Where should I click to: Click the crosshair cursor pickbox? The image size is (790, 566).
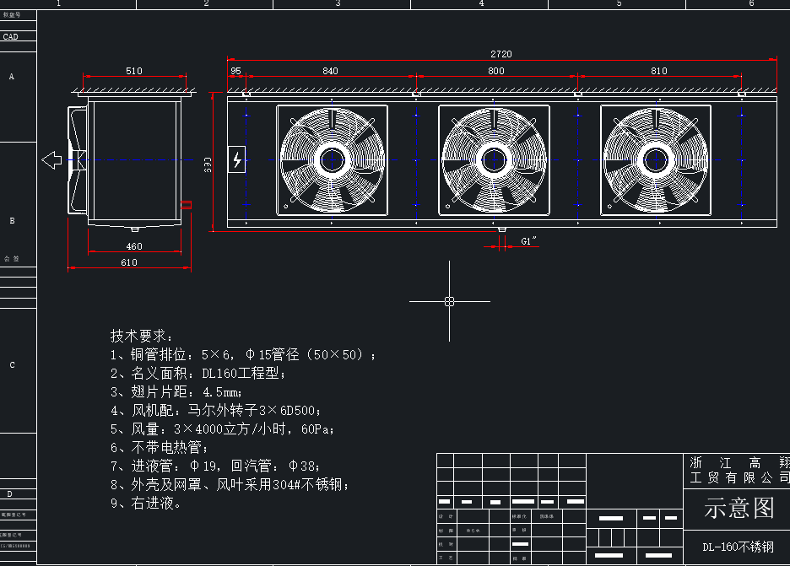point(449,301)
